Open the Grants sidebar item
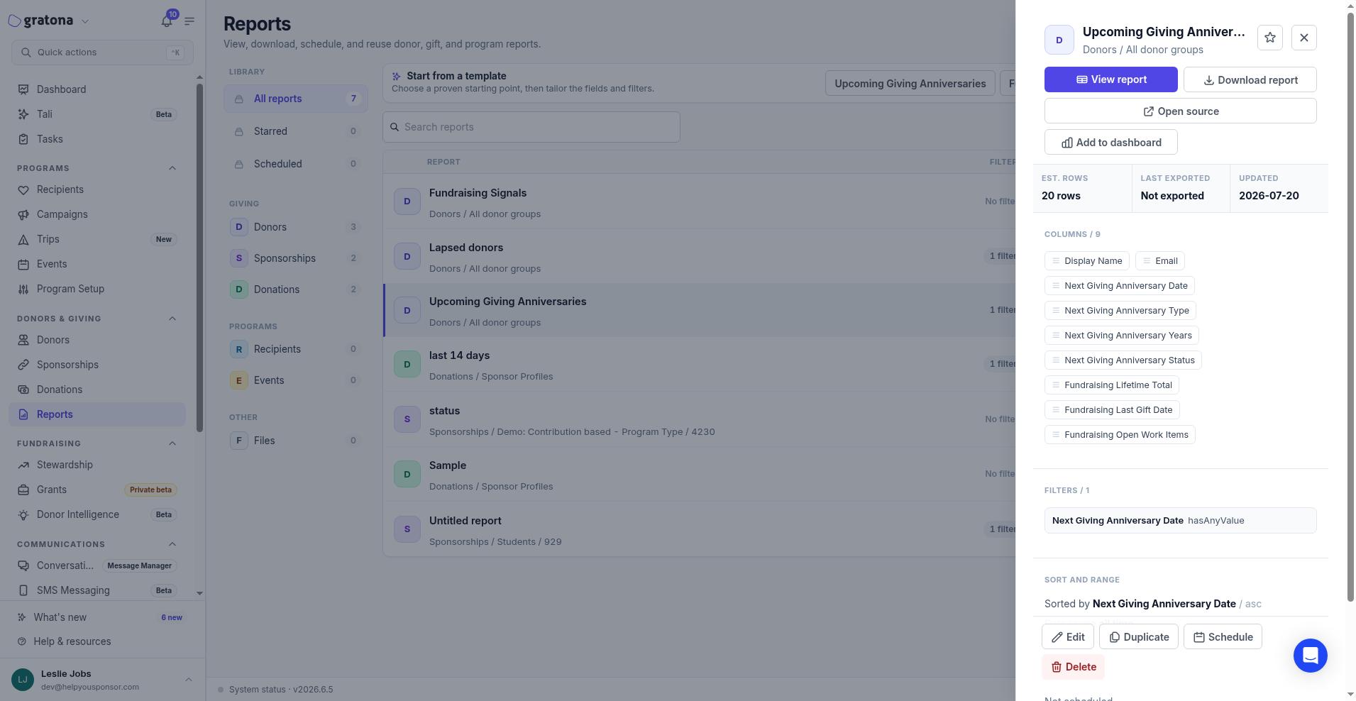 point(97,490)
